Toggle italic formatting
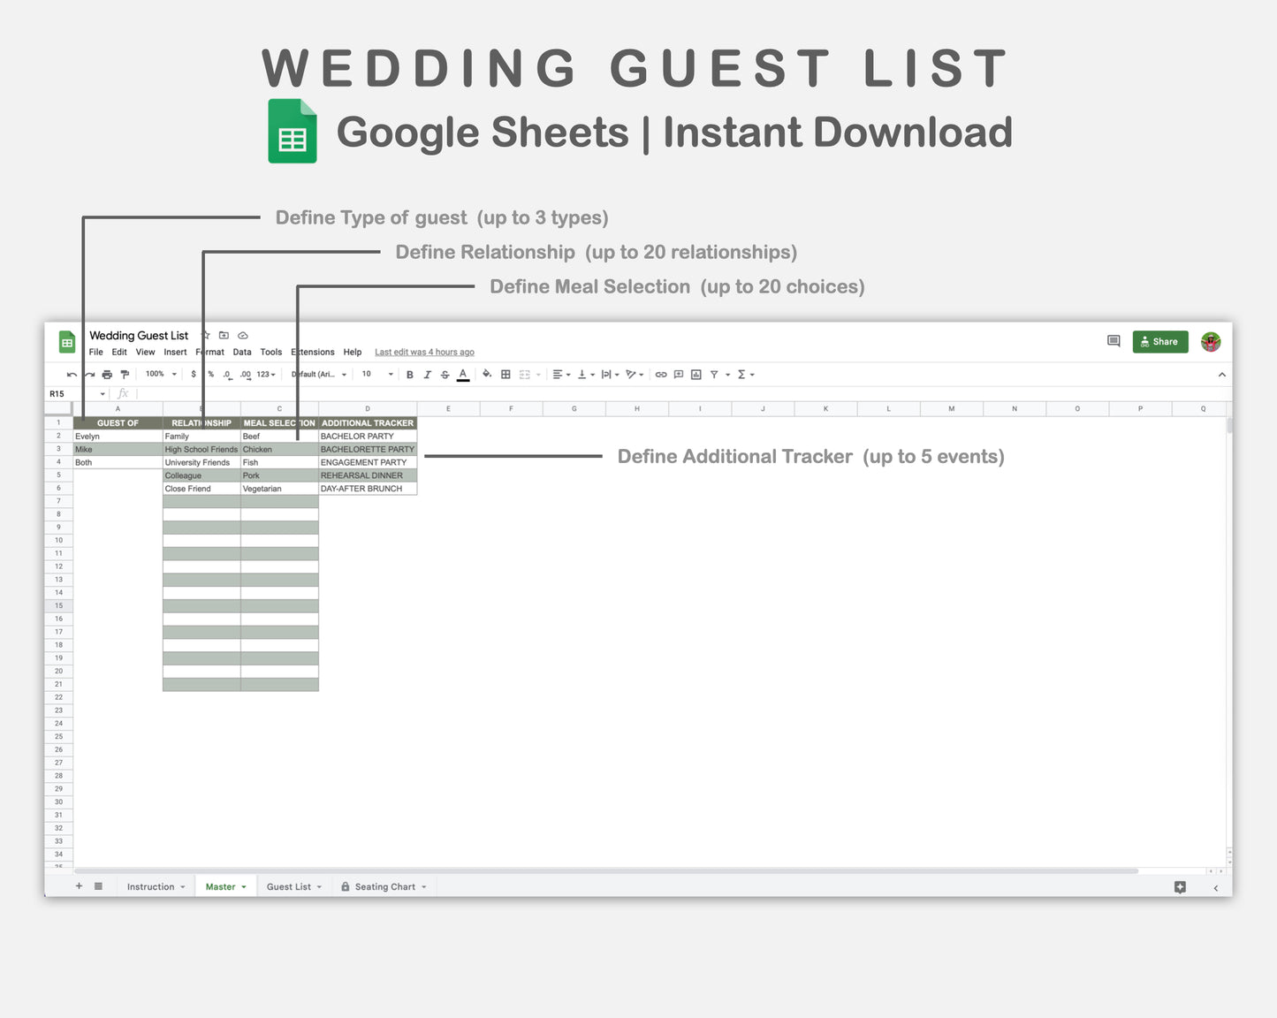This screenshot has width=1277, height=1018. pos(428,374)
